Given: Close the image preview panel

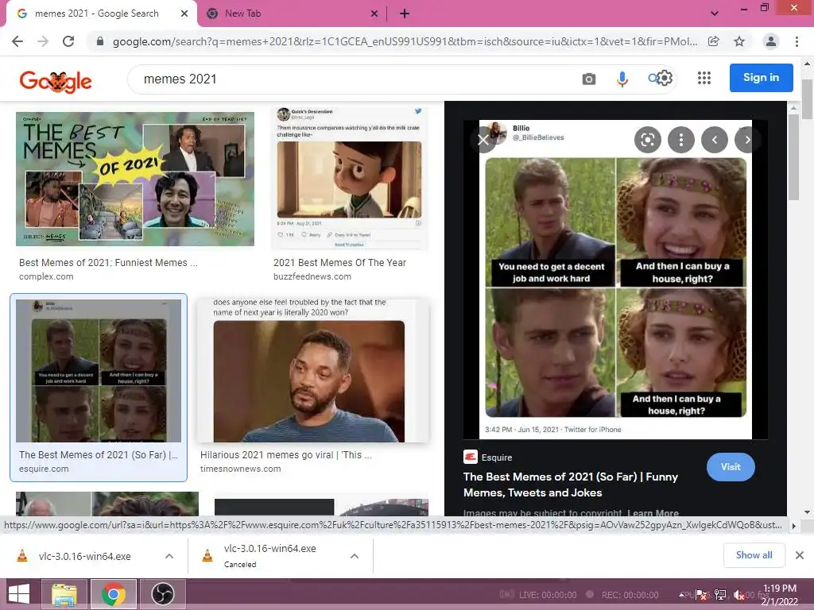Looking at the screenshot, I should [483, 140].
